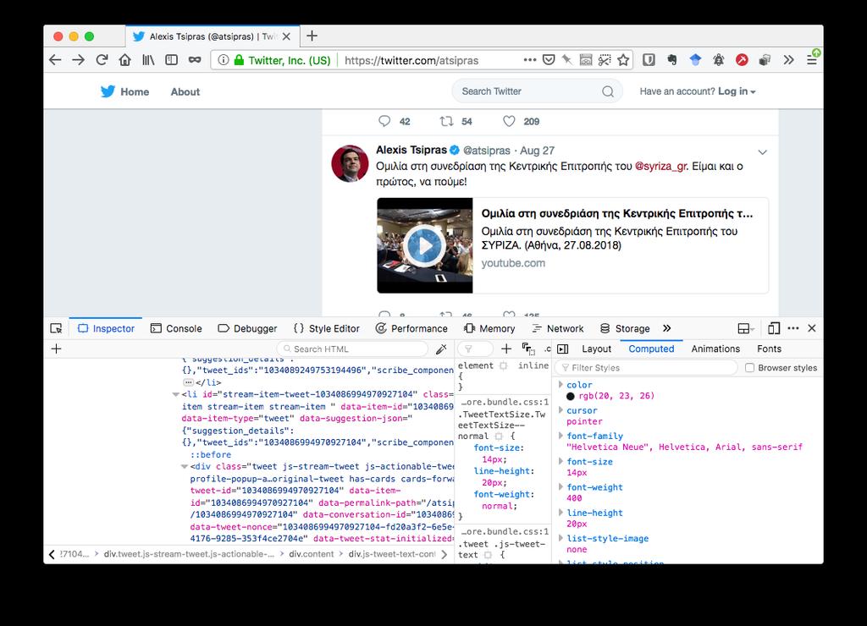The height and width of the screenshot is (626, 867).
Task: Reply to tweet with 42 replies
Action: [x=384, y=121]
